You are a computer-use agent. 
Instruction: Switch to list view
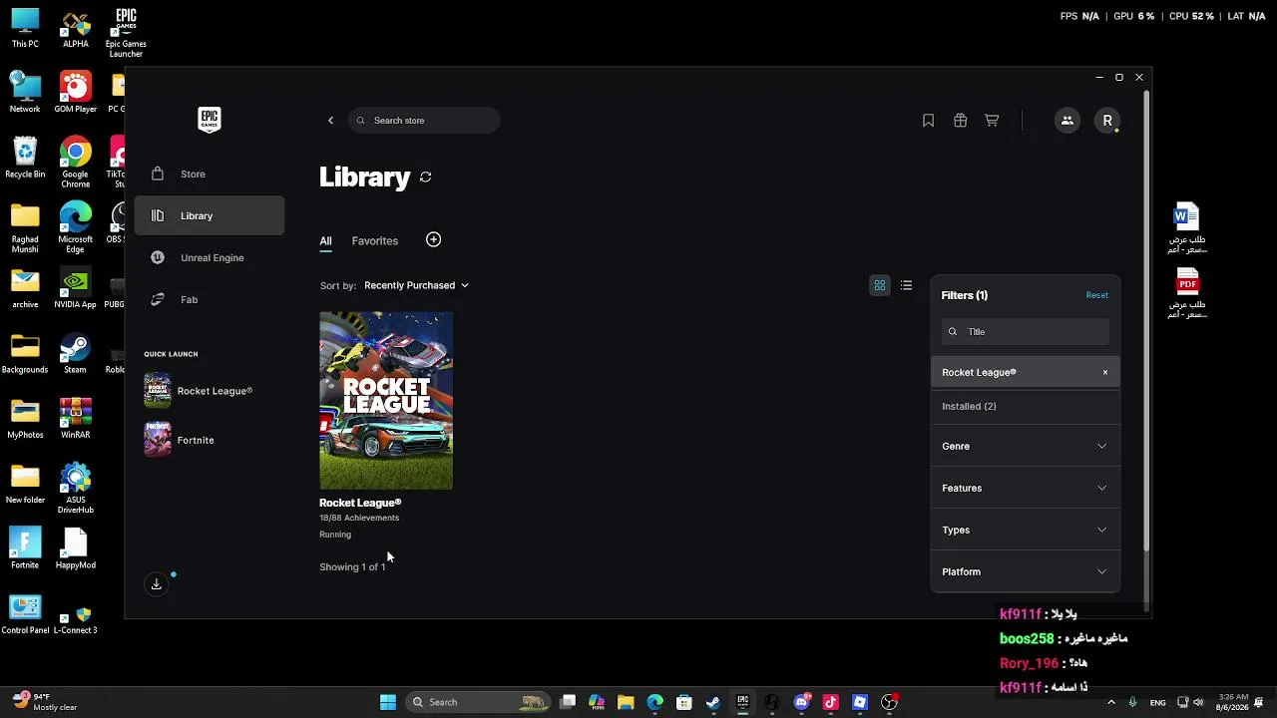pyautogui.click(x=906, y=286)
